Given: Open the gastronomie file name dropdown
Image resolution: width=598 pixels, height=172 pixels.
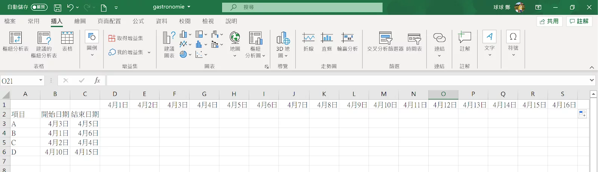Looking at the screenshot, I should pos(189,7).
